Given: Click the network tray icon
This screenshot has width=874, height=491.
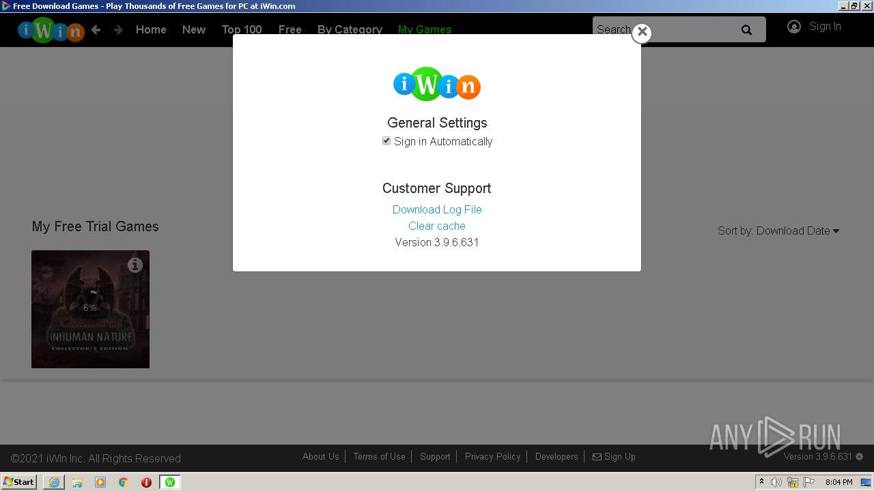Looking at the screenshot, I should tap(793, 482).
